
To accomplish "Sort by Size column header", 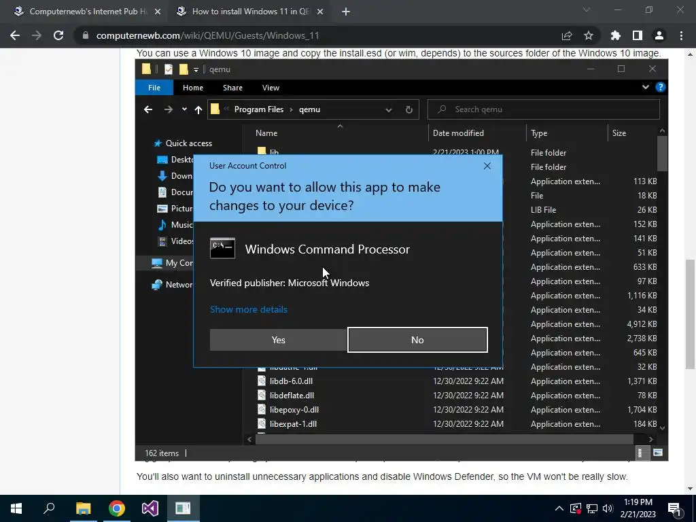I will [619, 133].
